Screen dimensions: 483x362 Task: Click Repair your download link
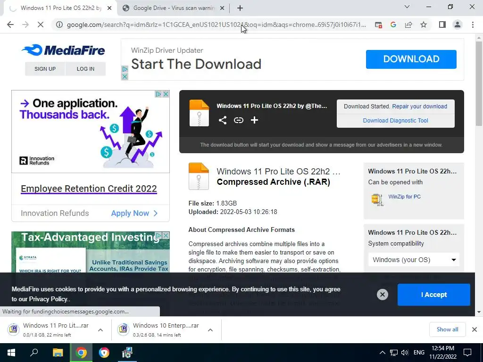click(x=419, y=107)
